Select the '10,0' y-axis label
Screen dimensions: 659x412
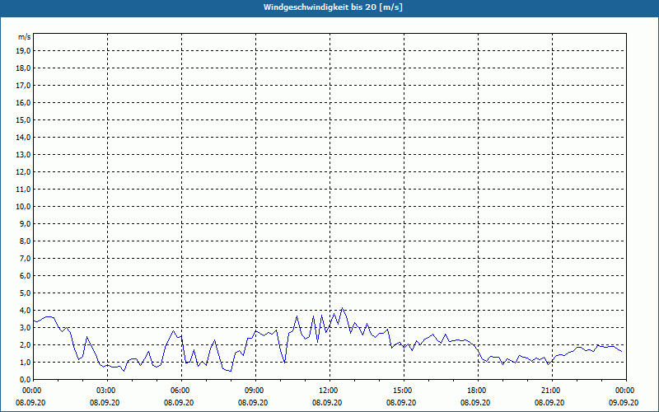point(25,207)
